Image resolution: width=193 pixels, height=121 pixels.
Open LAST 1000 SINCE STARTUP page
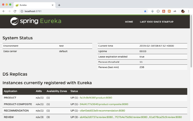(x=157, y=22)
